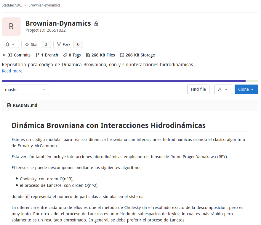261x225 pixels.
Task: Click the notification bell icon
Action: (7, 44)
